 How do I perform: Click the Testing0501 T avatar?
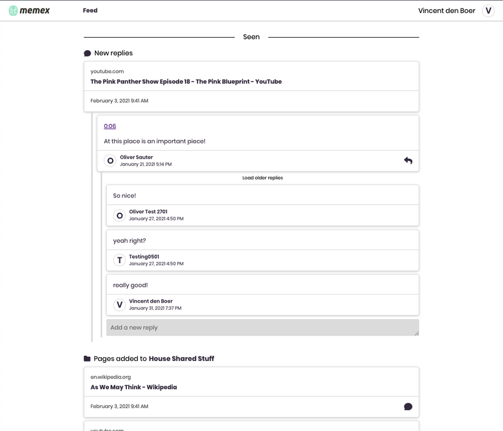click(x=119, y=260)
